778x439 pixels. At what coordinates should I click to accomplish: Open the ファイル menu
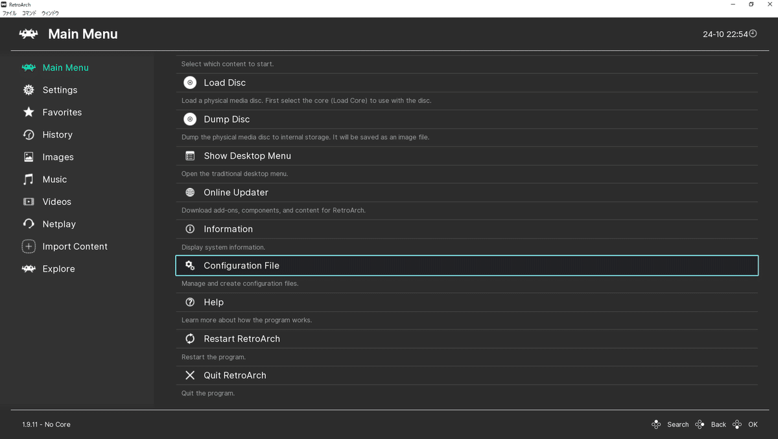coord(9,13)
